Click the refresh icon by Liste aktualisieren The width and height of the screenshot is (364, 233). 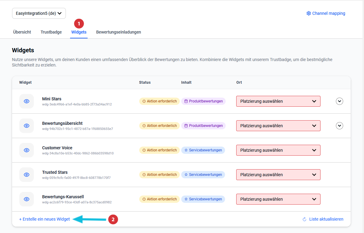click(x=304, y=219)
